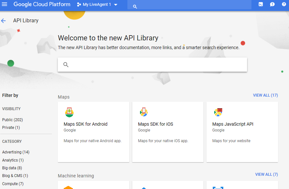Image resolution: width=289 pixels, height=189 pixels.
Task: Filter by Private (1) visibility
Action: [x=11, y=128]
